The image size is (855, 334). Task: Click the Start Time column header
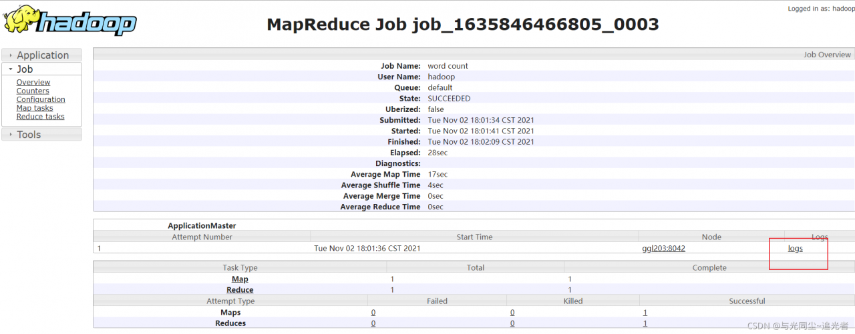[x=474, y=237]
